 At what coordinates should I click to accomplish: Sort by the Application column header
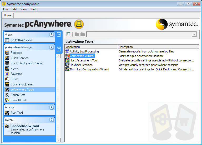(91, 47)
